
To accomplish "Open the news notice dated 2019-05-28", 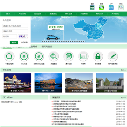I will click(x=66, y=119).
